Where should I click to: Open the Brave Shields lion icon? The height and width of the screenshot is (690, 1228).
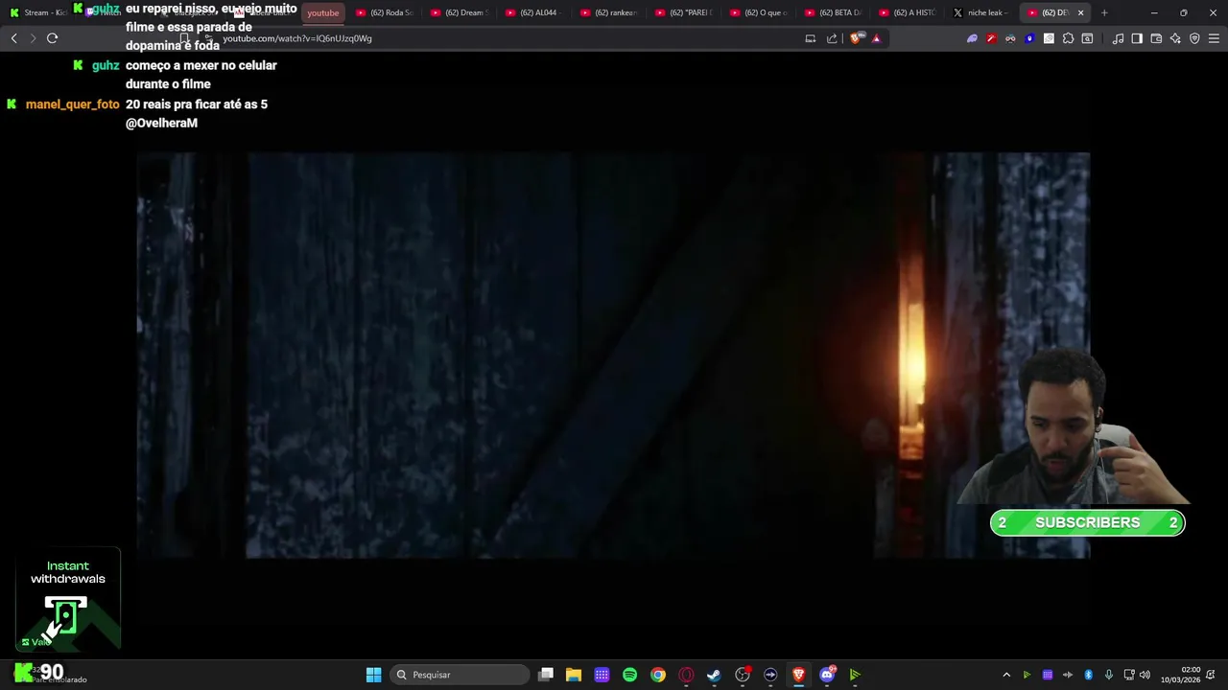coord(857,38)
